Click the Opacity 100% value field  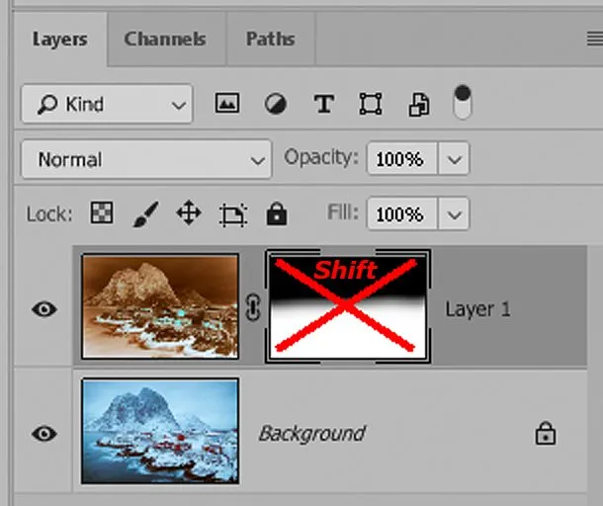point(402,159)
